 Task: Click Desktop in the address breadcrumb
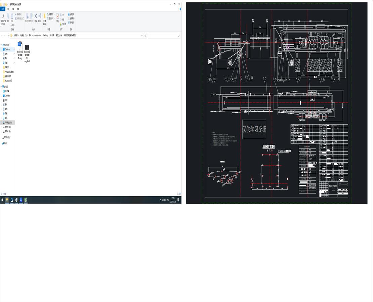pyautogui.click(x=45, y=35)
